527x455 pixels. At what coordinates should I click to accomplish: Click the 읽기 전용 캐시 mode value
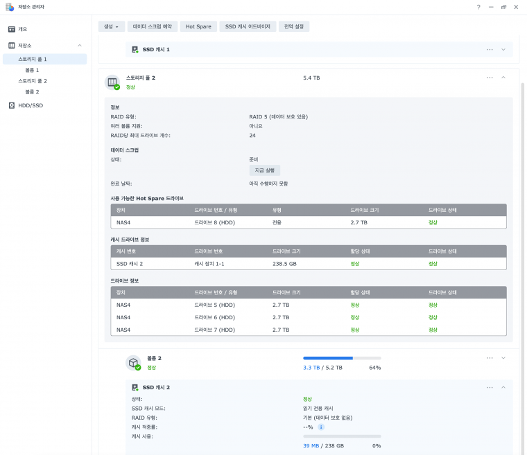[318, 409]
